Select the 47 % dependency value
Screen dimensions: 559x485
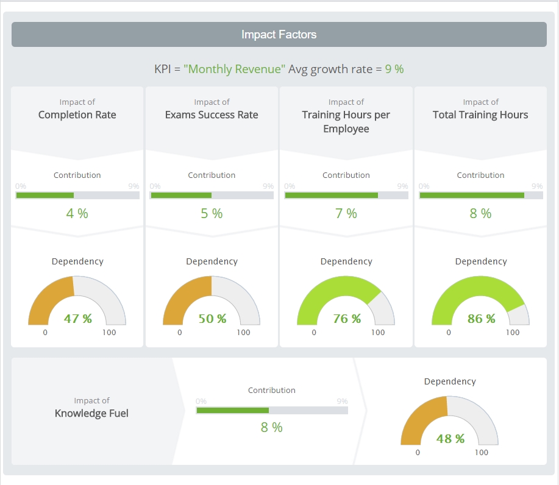coord(77,319)
